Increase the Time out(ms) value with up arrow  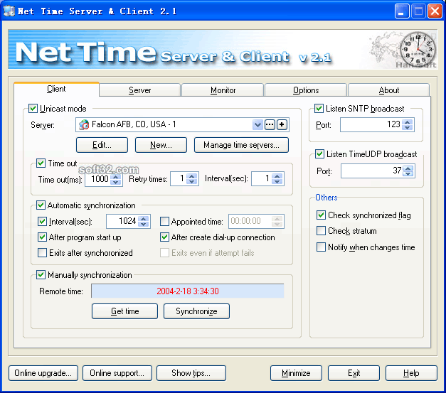(x=116, y=176)
